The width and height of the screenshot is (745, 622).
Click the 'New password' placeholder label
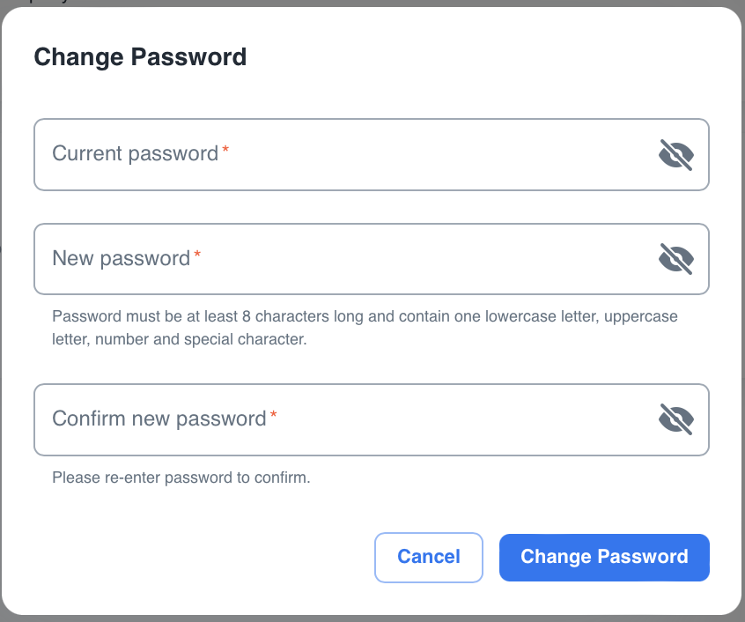coord(121,258)
